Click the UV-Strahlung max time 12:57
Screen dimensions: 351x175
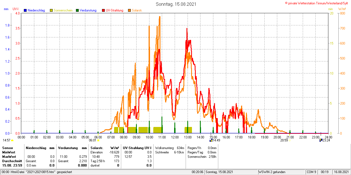click(x=128, y=157)
